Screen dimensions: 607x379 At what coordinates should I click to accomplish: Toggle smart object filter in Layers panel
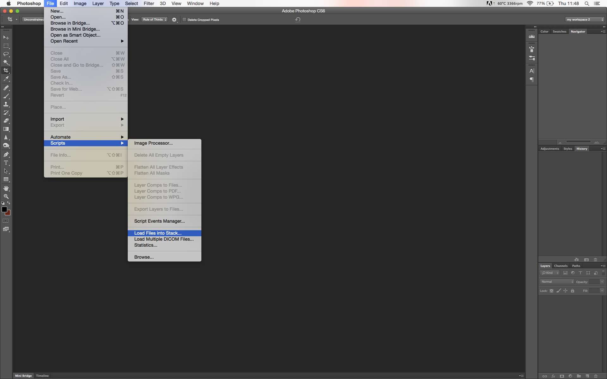(x=596, y=273)
